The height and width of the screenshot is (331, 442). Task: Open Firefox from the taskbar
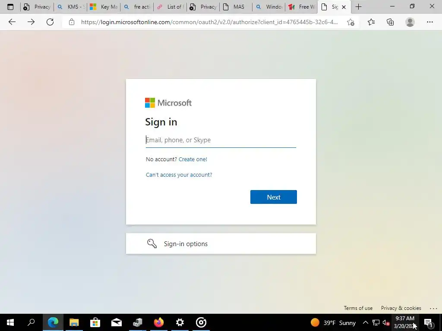[x=159, y=322]
